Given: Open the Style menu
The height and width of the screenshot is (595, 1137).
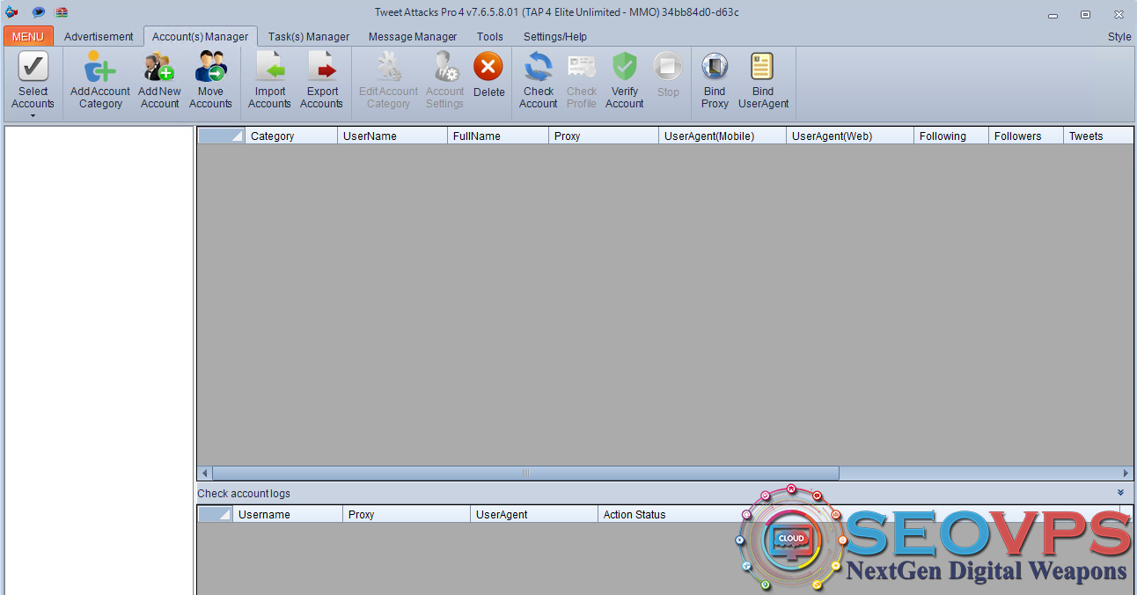Looking at the screenshot, I should (x=1119, y=36).
